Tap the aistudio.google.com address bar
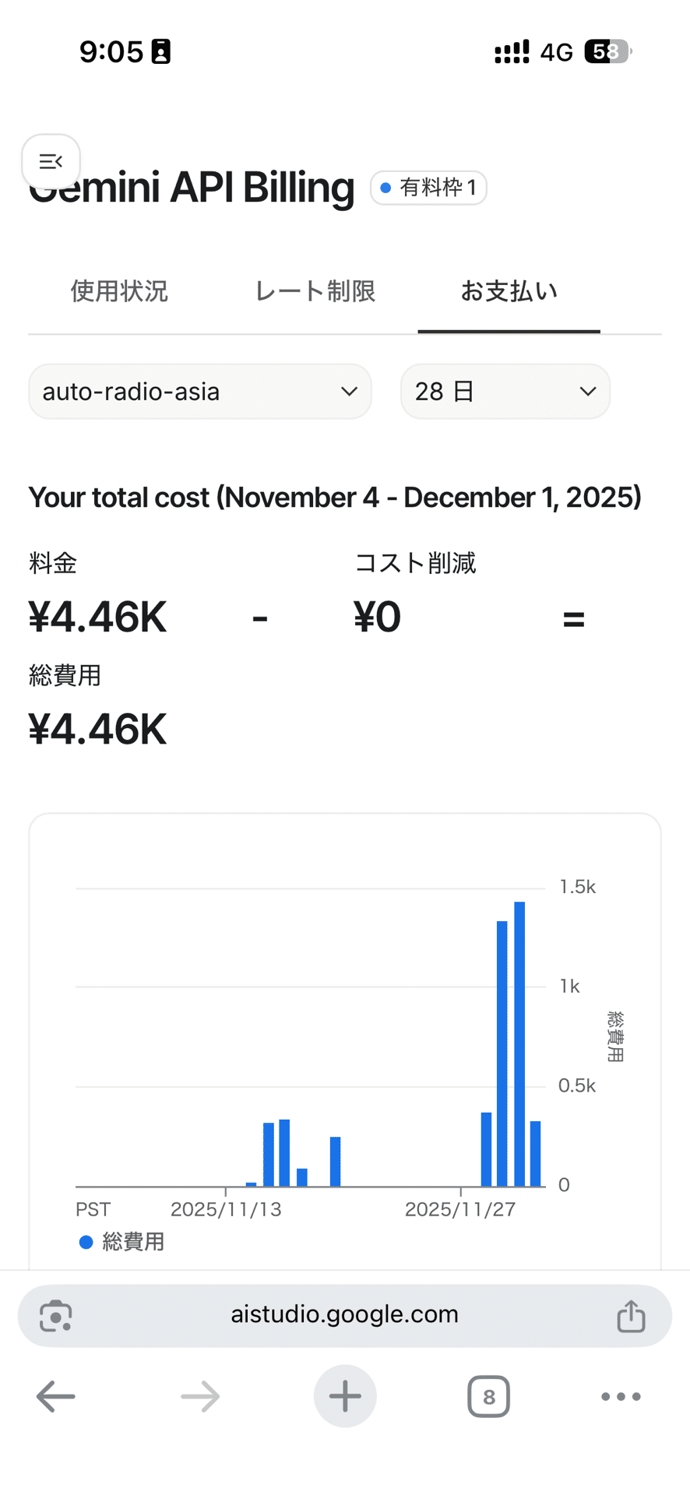Screen dimensions: 690x1495 [x=345, y=1316]
